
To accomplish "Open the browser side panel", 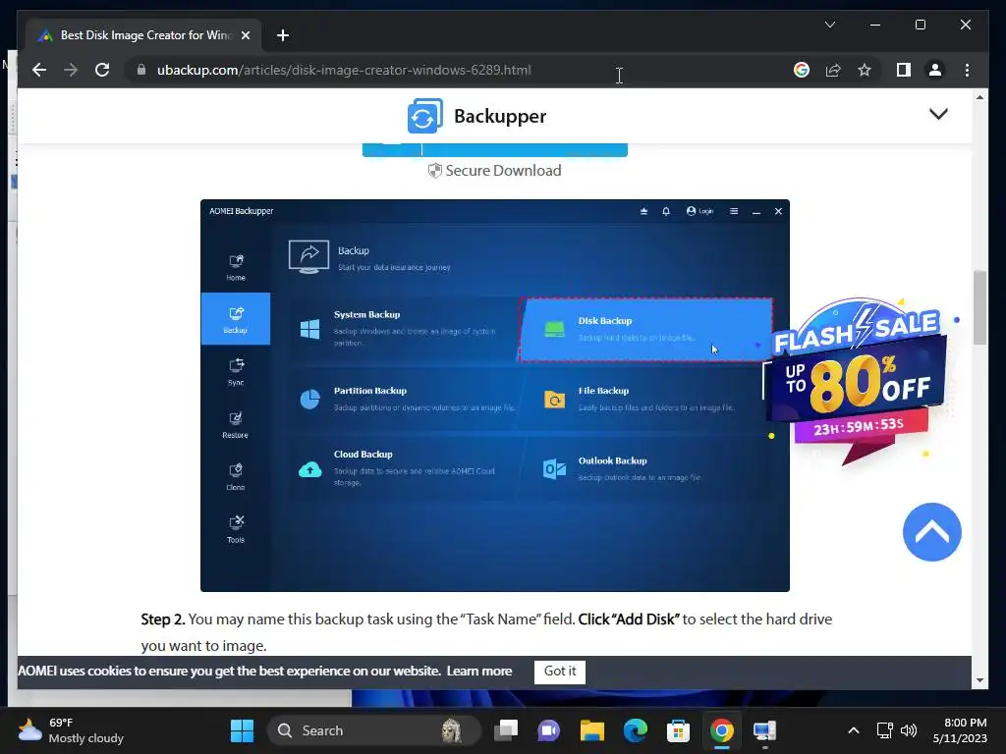I will (x=904, y=70).
